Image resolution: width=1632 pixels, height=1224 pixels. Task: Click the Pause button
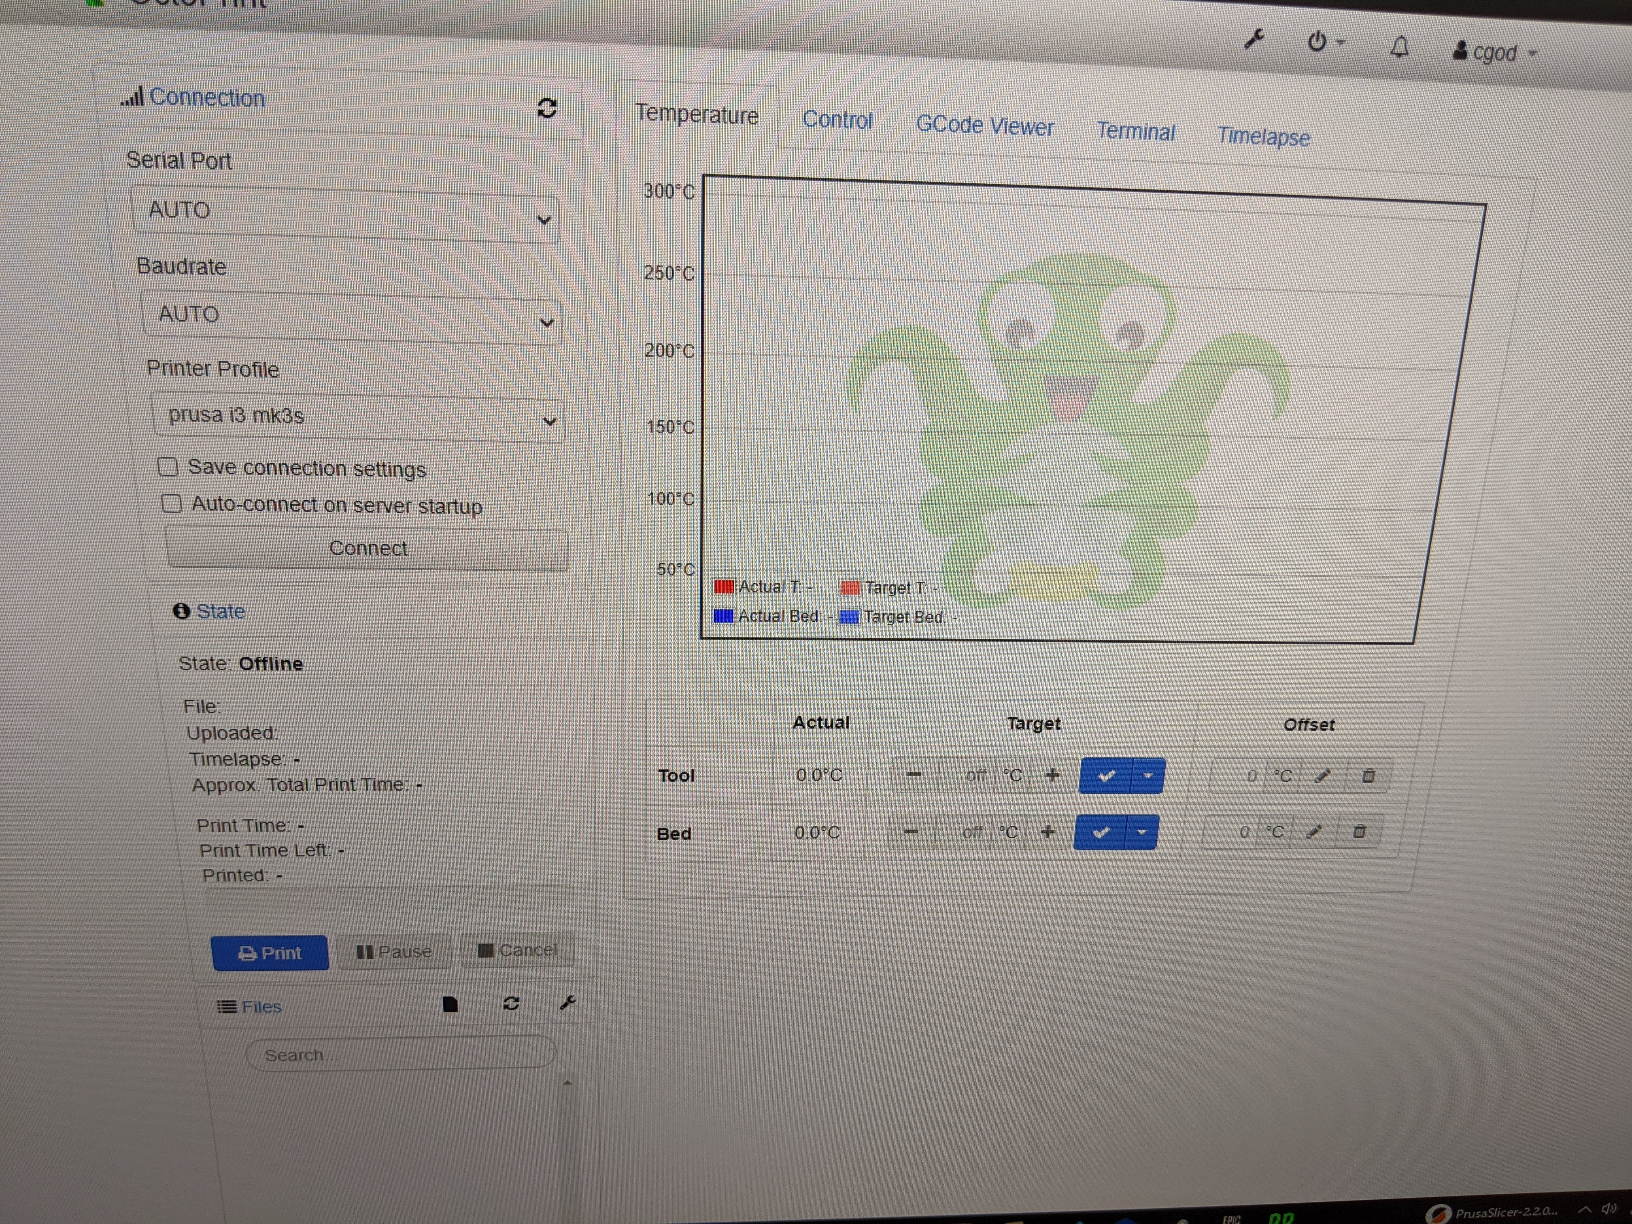[x=394, y=952]
